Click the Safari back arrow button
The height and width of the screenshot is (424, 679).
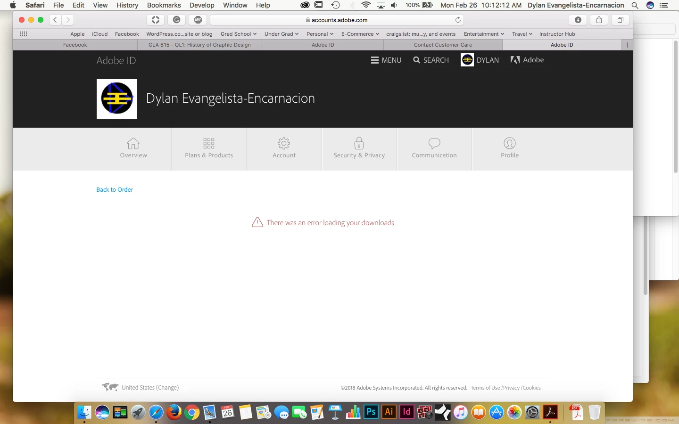pyautogui.click(x=55, y=20)
